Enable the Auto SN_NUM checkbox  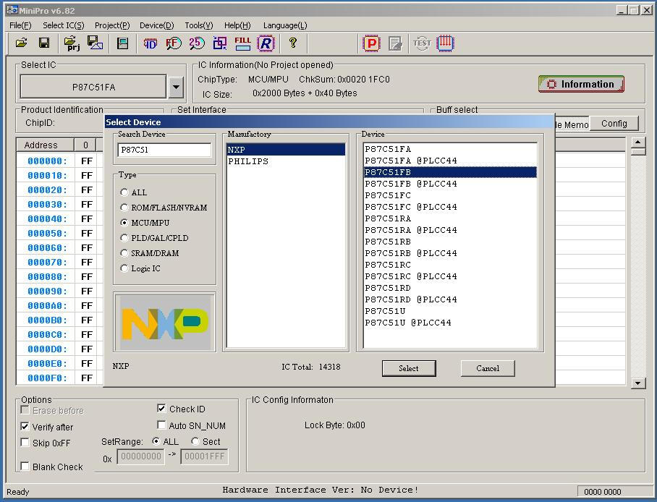coord(161,425)
